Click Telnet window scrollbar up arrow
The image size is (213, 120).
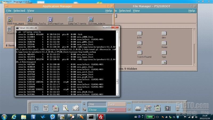117,32
